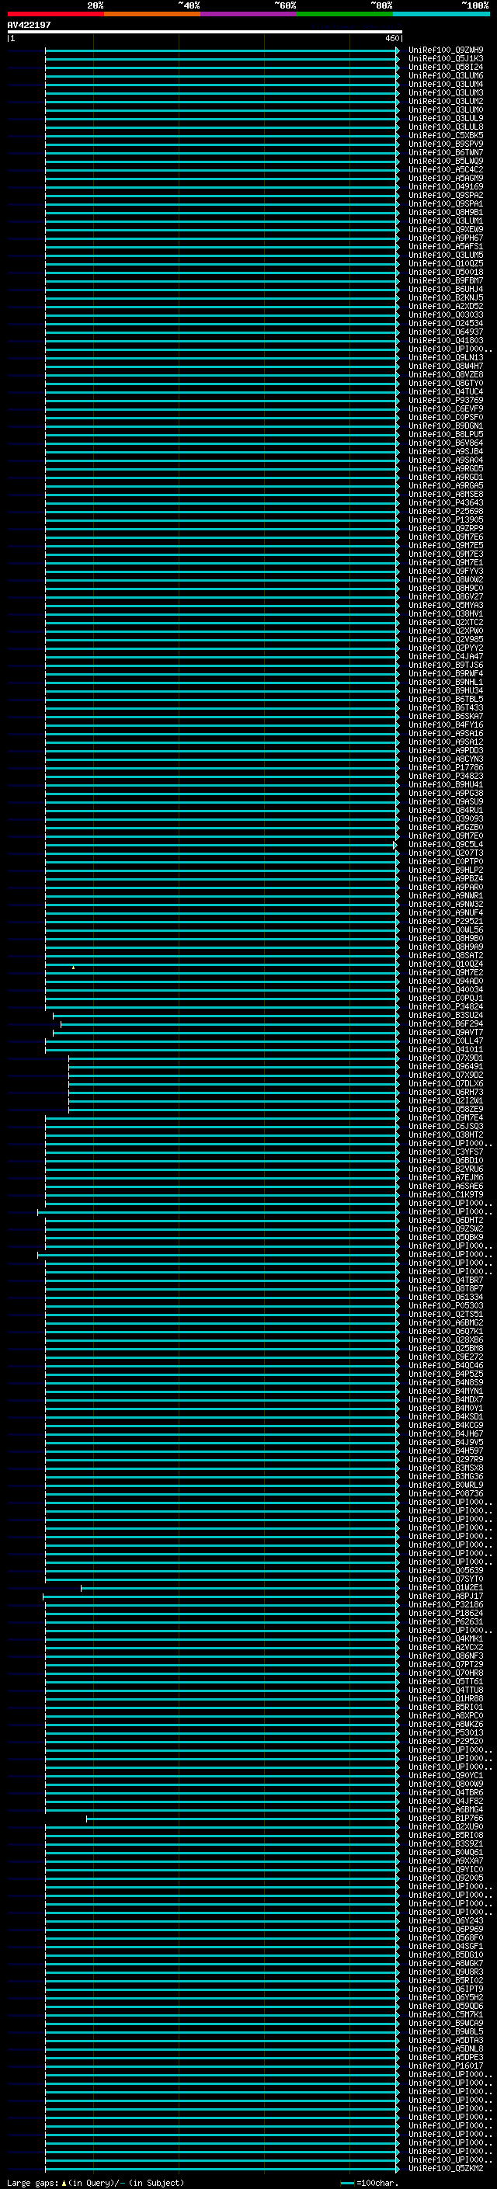This screenshot has width=497, height=2189.
Task: Select hit label UniRef100_Q10QZ4
Action: 446,964
